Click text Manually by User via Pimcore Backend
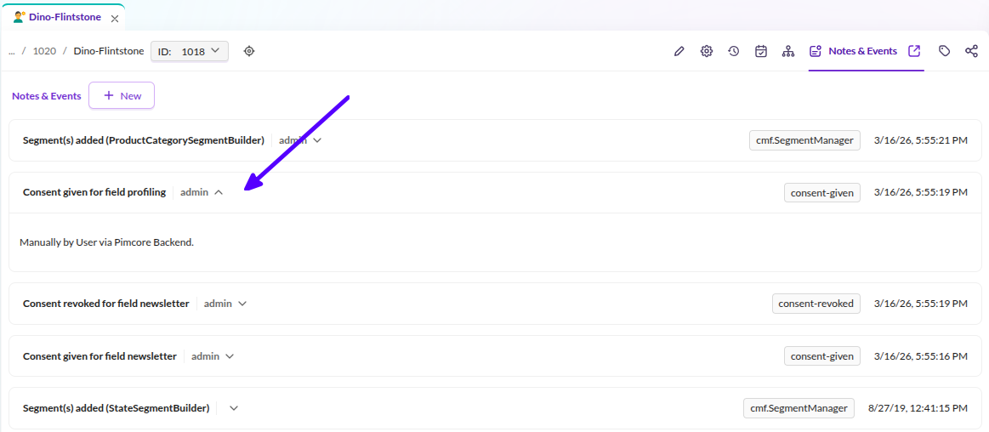The image size is (989, 432). [x=106, y=242]
